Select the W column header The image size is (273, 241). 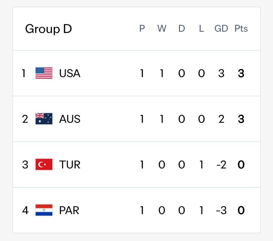[162, 28]
